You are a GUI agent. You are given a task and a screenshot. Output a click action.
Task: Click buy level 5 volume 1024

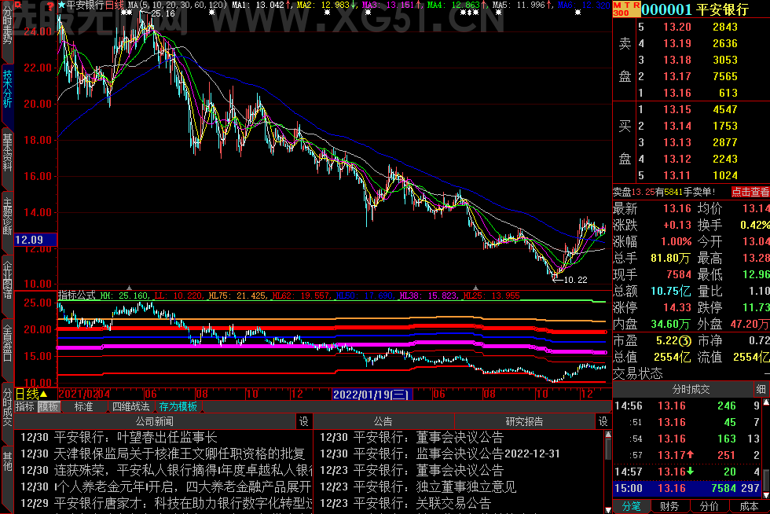(x=724, y=175)
